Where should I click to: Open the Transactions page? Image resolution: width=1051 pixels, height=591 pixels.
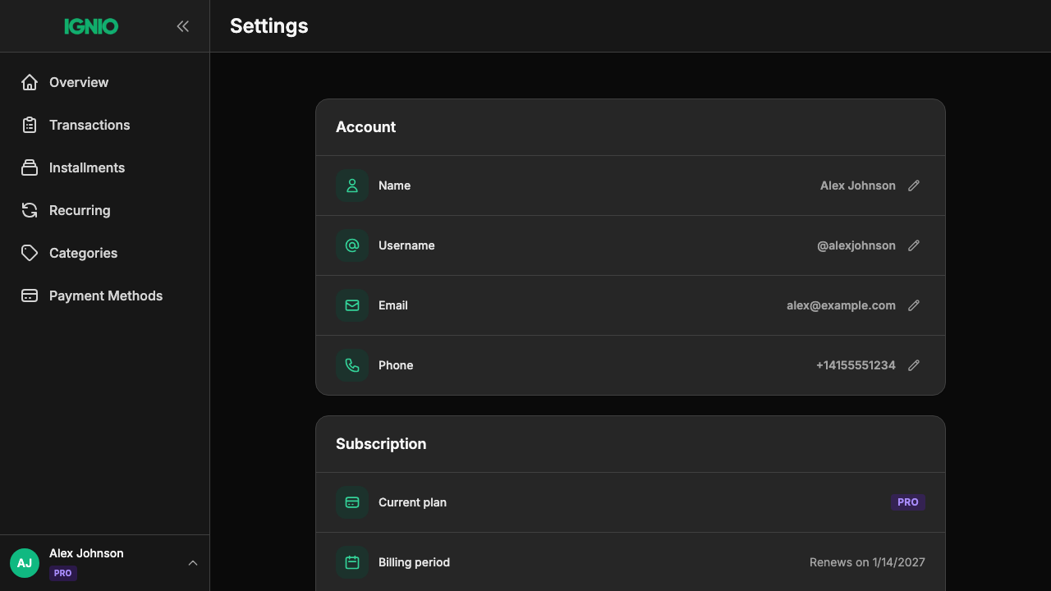tap(89, 125)
